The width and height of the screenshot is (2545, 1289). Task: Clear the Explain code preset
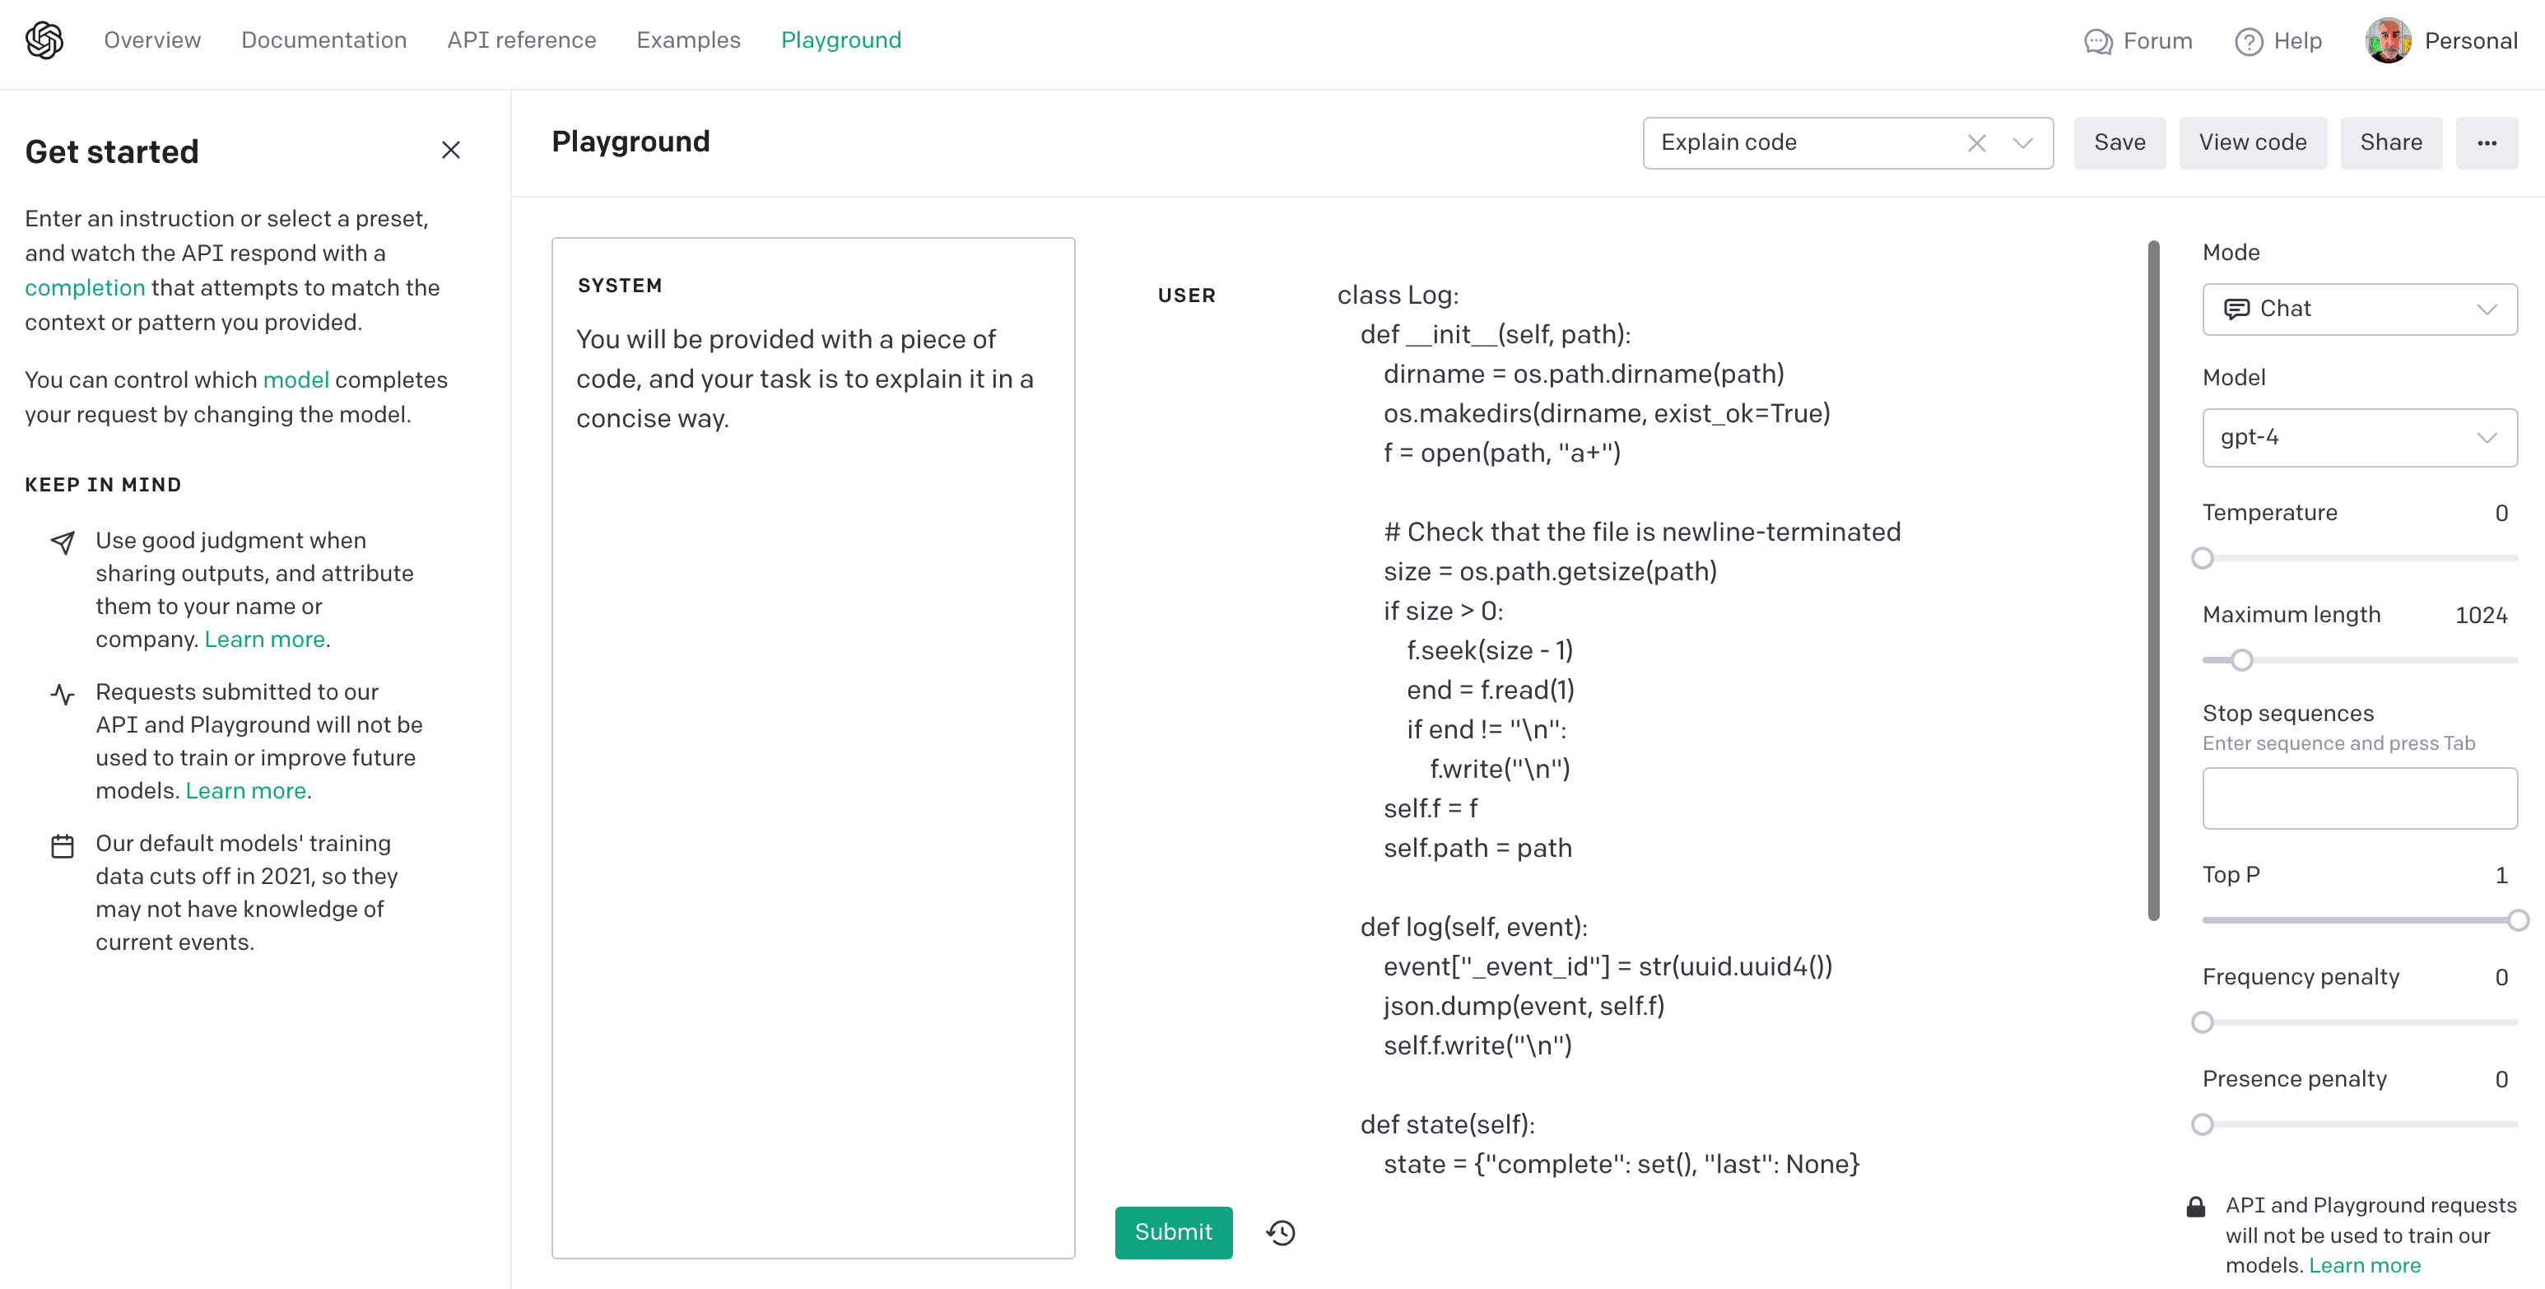1976,143
